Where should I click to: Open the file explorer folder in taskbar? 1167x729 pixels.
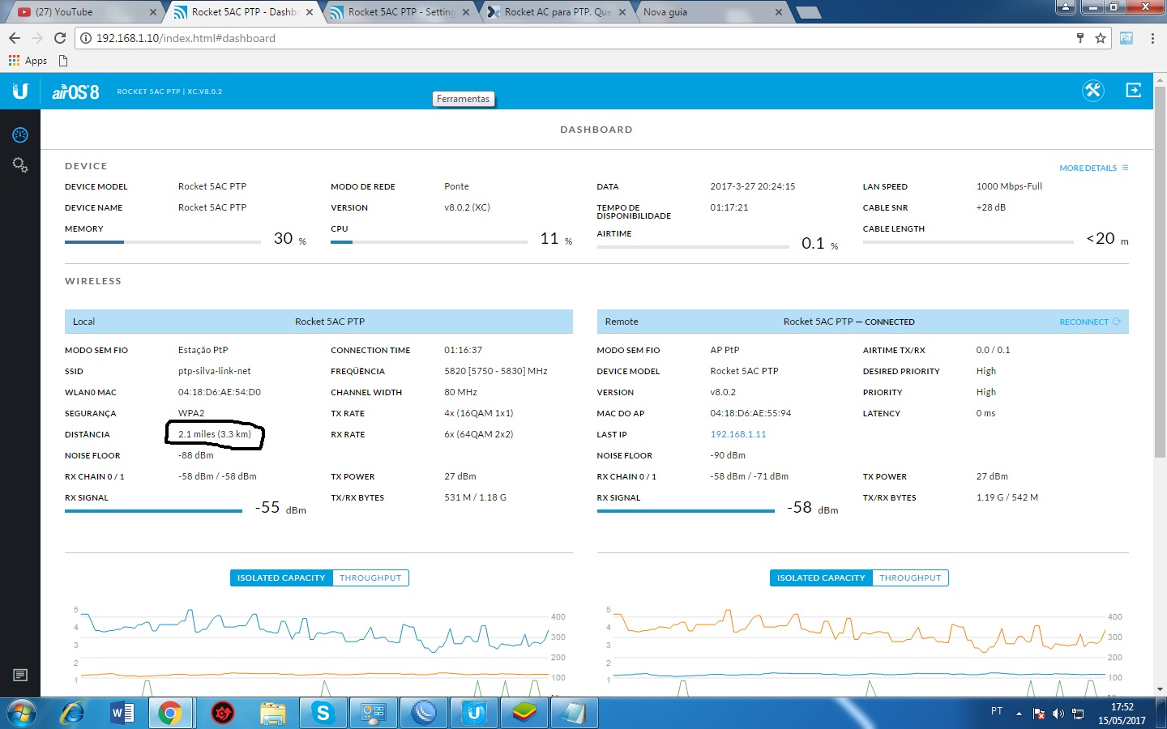[x=273, y=713]
